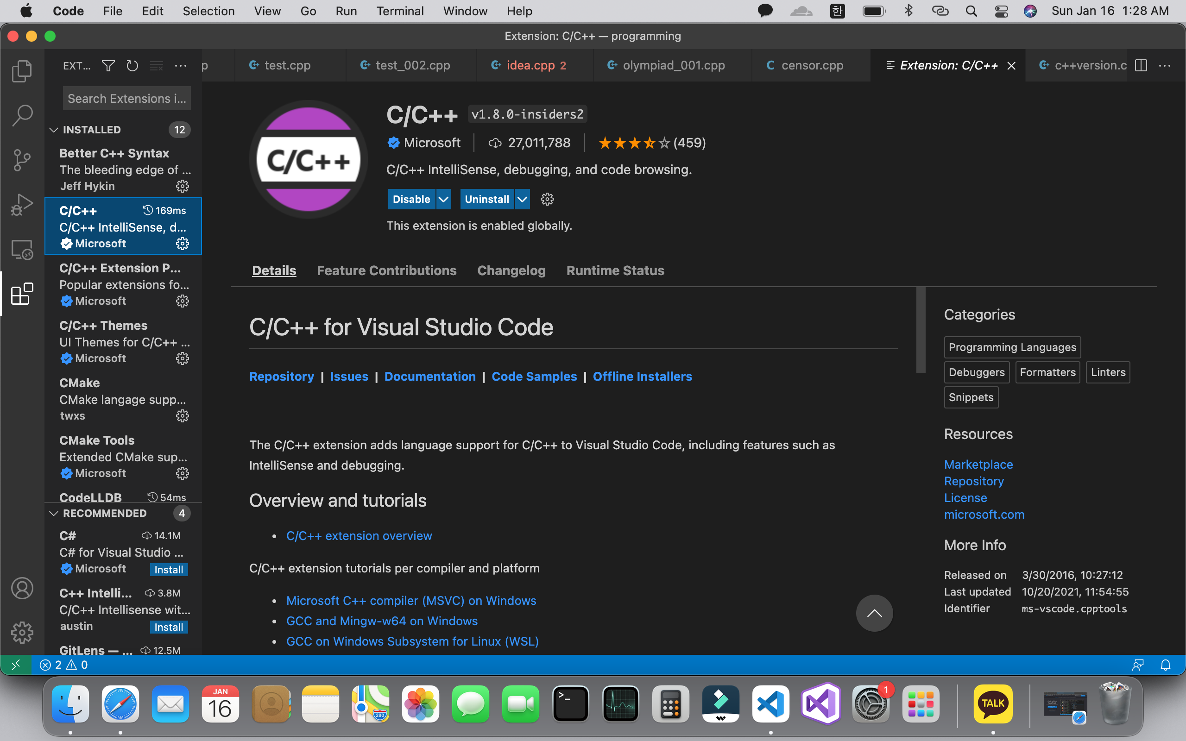The width and height of the screenshot is (1186, 741).
Task: Open dropdown arrow next to Uninstall
Action: (x=523, y=199)
